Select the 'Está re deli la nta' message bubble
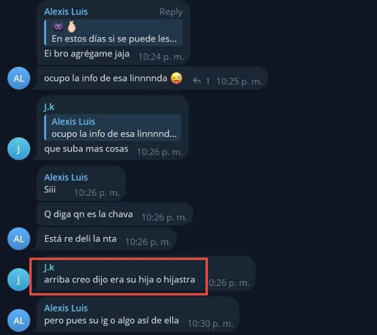 point(107,239)
